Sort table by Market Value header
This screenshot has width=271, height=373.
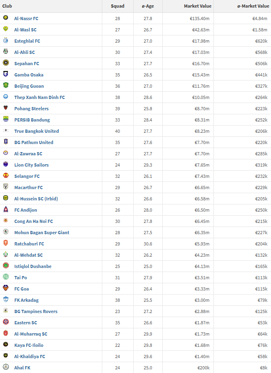[x=198, y=6]
